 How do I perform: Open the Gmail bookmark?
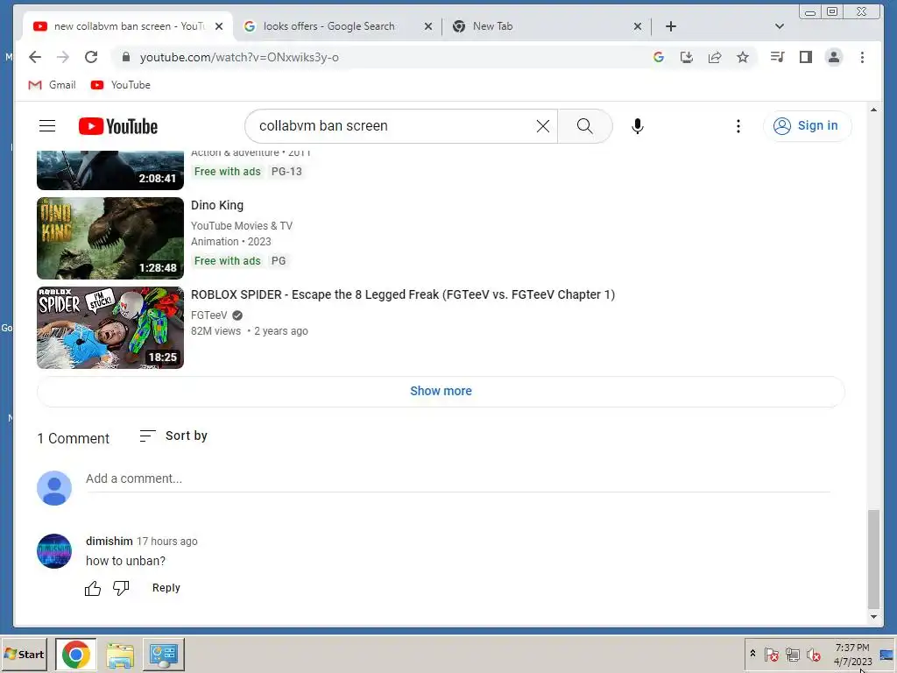point(52,85)
